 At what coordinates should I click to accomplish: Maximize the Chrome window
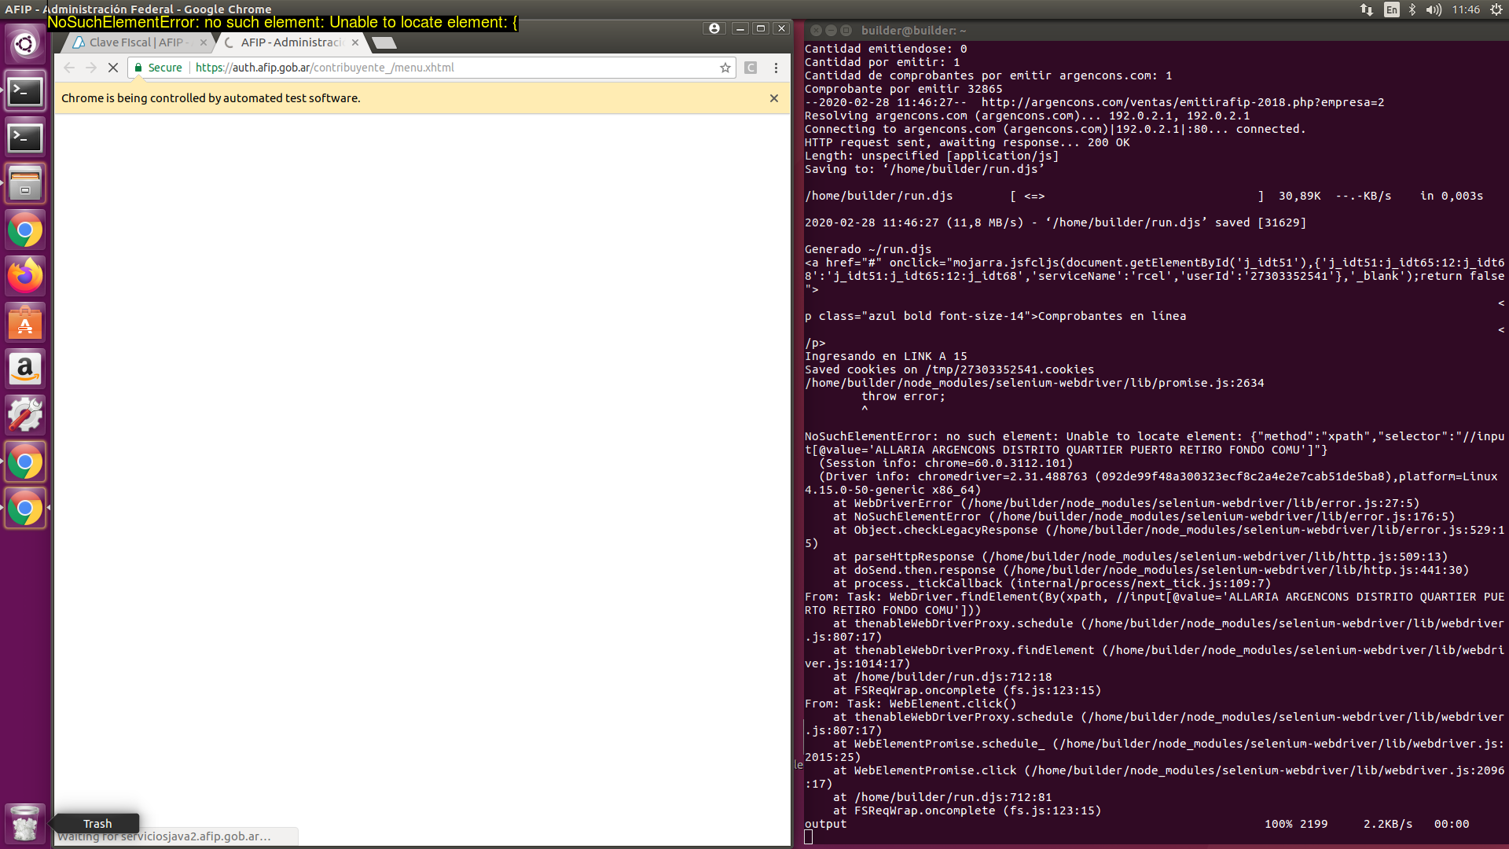coord(761,28)
